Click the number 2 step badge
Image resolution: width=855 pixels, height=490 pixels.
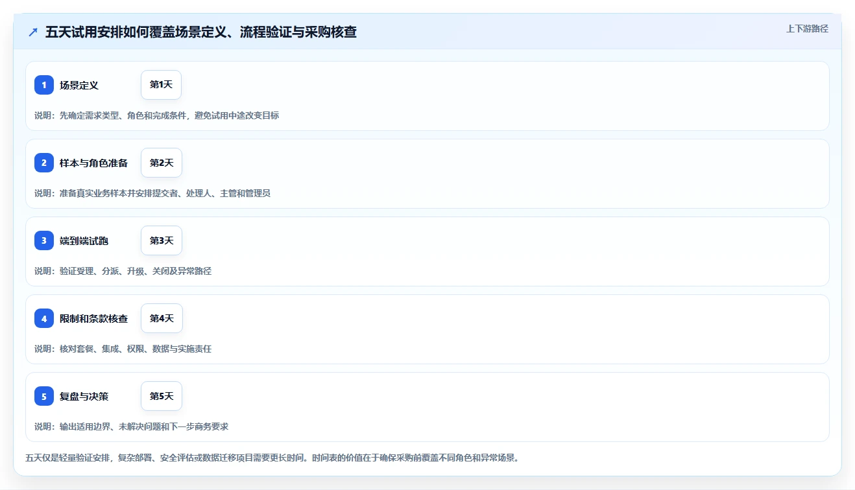[44, 163]
